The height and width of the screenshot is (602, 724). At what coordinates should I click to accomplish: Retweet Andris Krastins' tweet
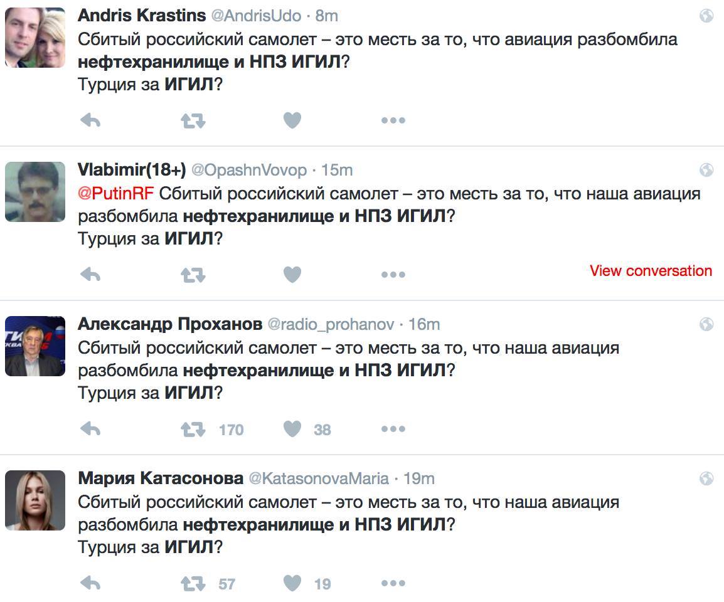tap(193, 120)
